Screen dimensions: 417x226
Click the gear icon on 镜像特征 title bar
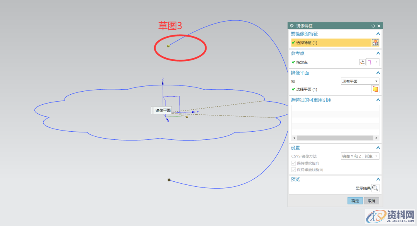pyautogui.click(x=291, y=25)
